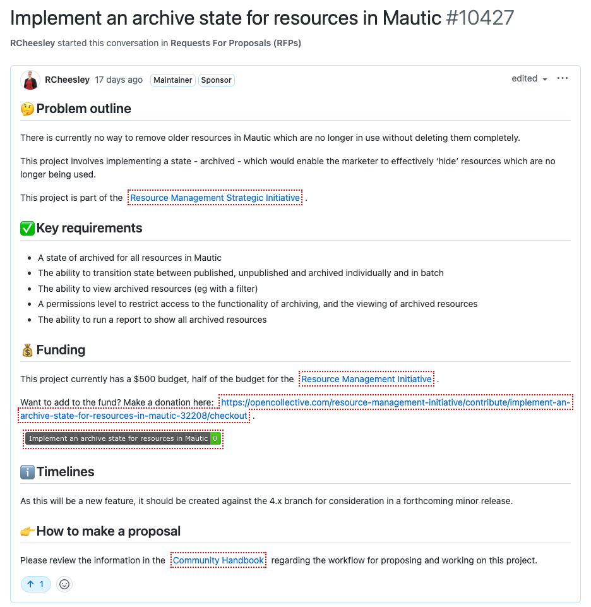The width and height of the screenshot is (591, 607).
Task: Click the money bag icon in Funding heading
Action: (x=26, y=349)
